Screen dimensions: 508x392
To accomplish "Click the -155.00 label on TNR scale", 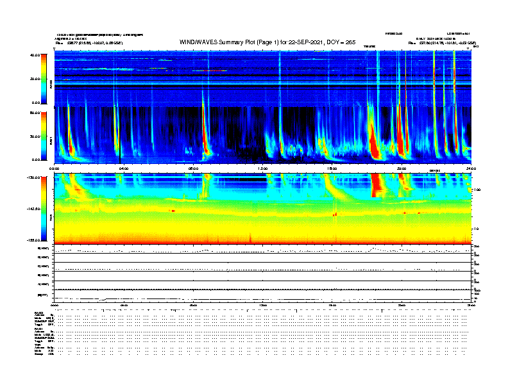I will click(x=34, y=240).
